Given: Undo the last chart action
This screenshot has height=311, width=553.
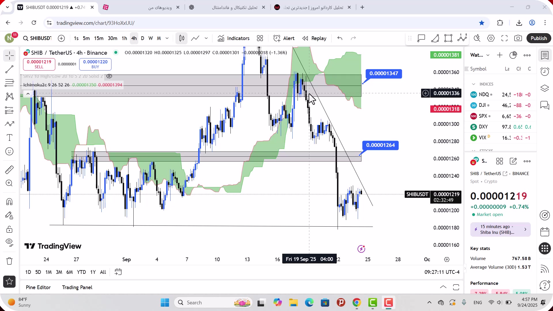Looking at the screenshot, I should [x=340, y=38].
